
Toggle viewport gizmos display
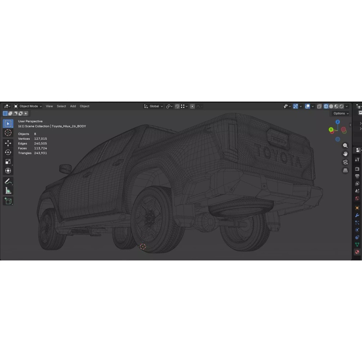point(296,107)
